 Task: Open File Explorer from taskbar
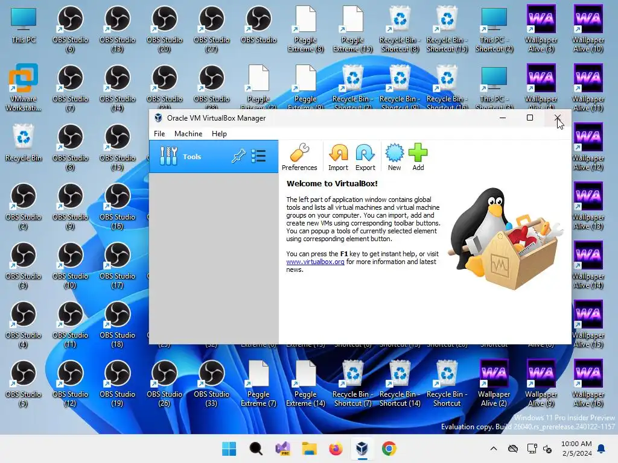pos(309,449)
